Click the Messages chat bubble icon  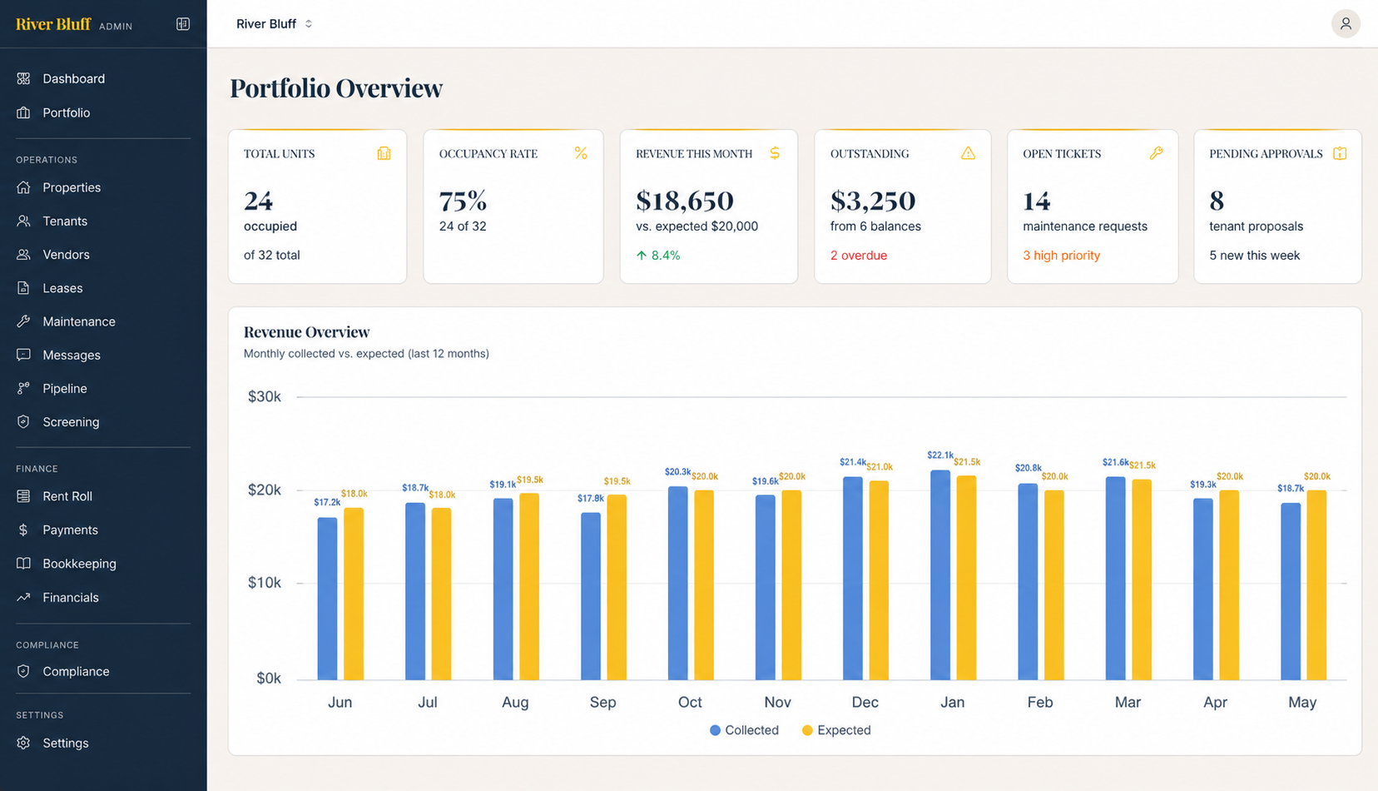click(23, 355)
